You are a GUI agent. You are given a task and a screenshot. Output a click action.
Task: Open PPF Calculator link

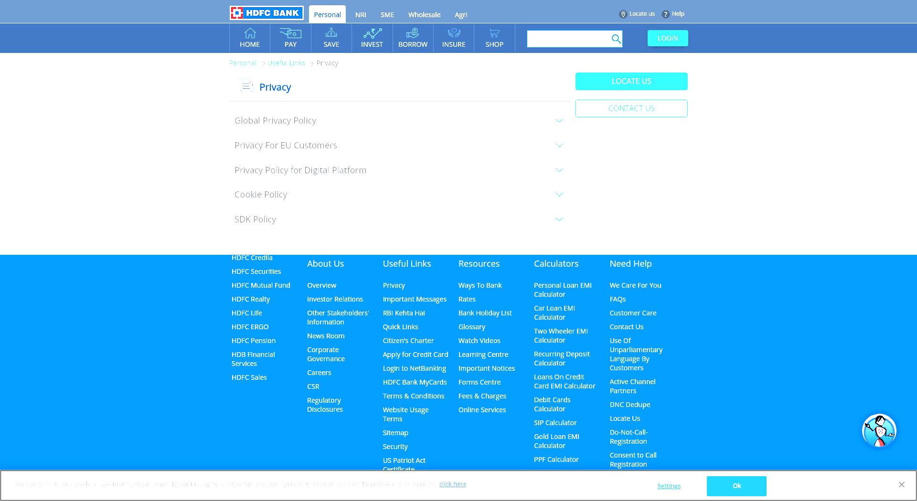[x=556, y=459]
